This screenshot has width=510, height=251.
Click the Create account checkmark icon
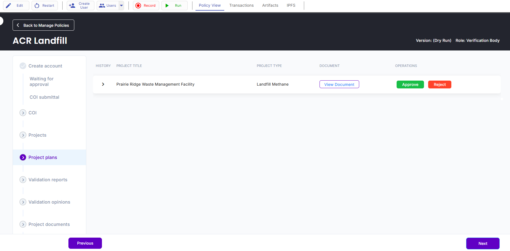[23, 66]
